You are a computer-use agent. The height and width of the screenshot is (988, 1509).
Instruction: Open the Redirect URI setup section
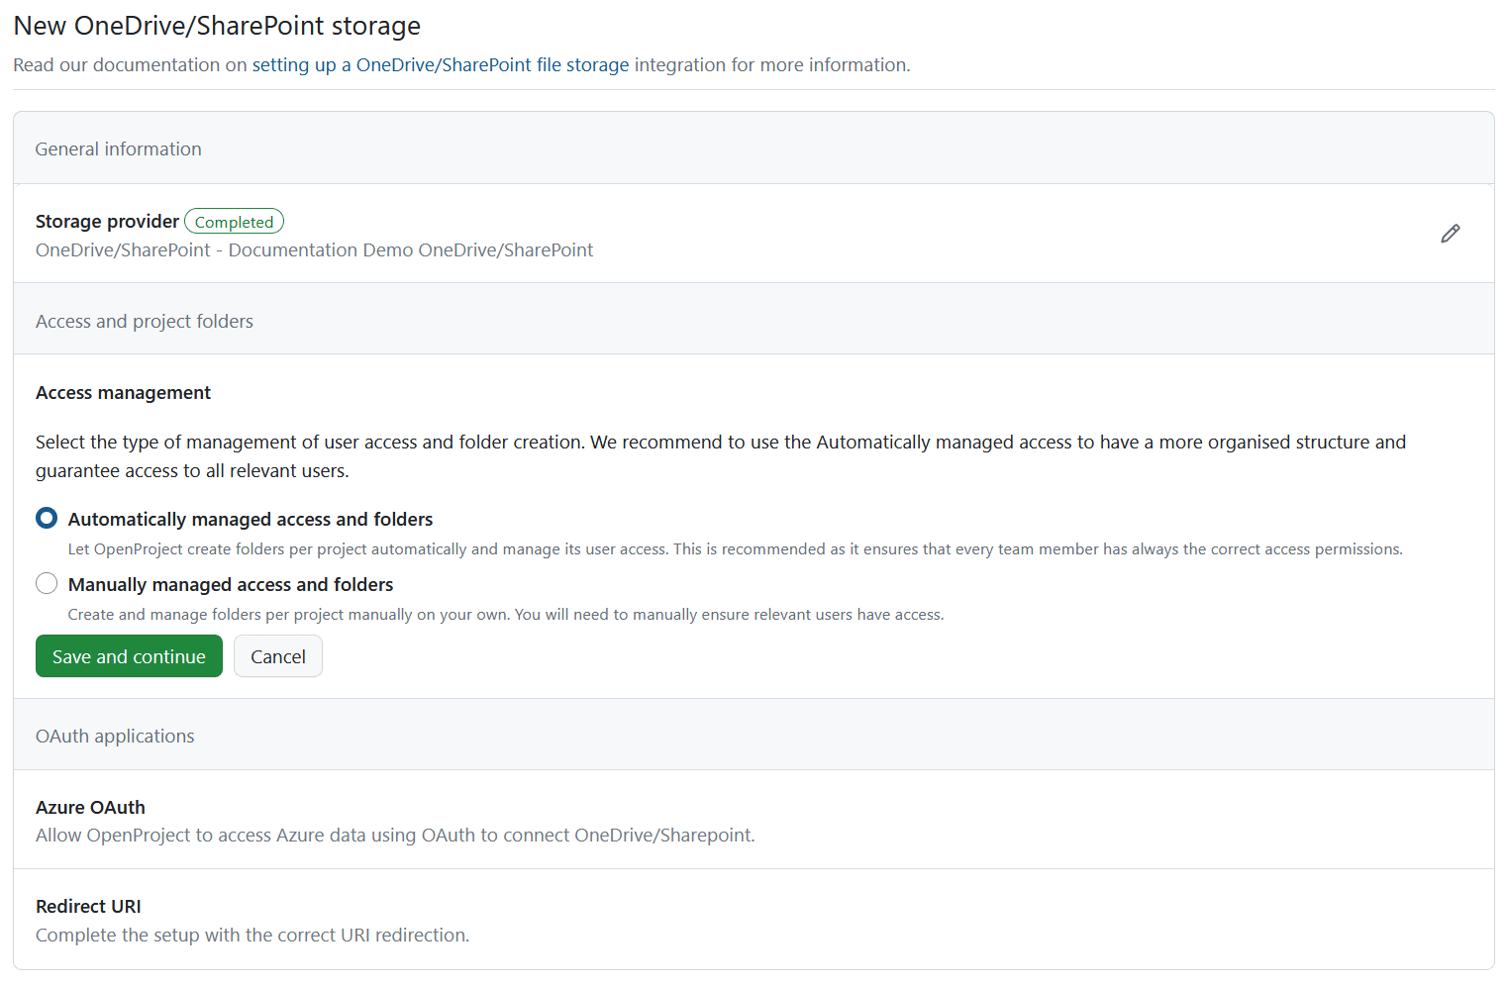[88, 906]
